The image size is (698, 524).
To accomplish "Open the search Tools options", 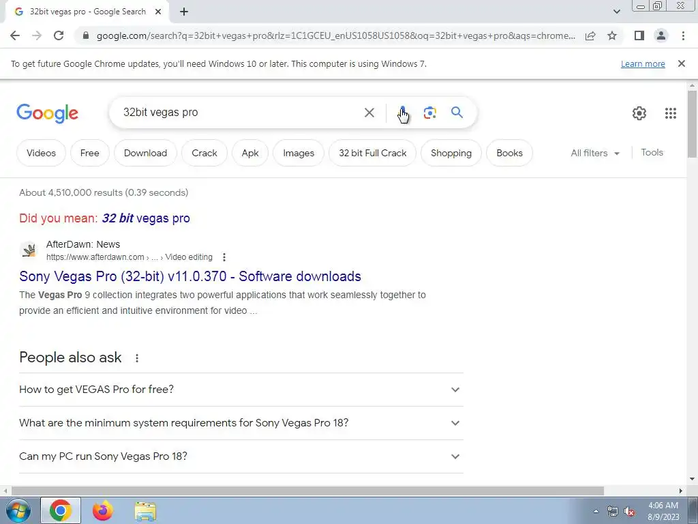I will click(x=652, y=152).
